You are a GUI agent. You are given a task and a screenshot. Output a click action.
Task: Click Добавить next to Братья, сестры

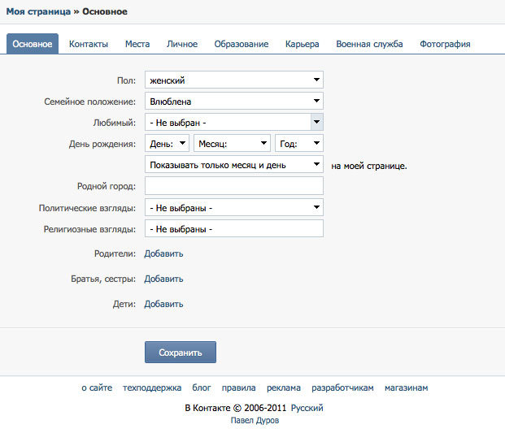163,279
